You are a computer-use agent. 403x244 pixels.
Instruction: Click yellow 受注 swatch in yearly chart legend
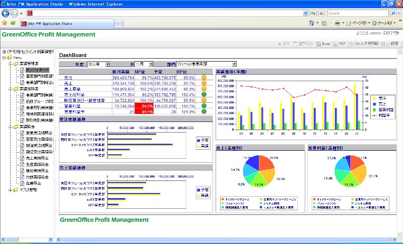[374, 98]
